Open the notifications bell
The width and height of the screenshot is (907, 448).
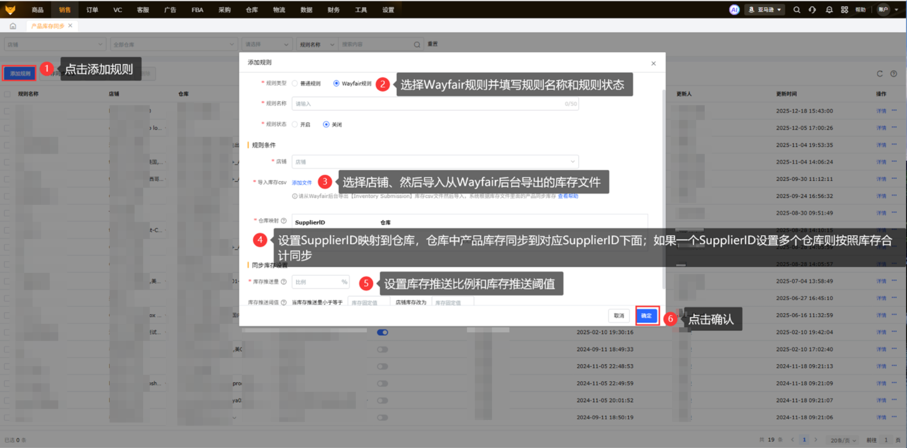[x=829, y=9]
